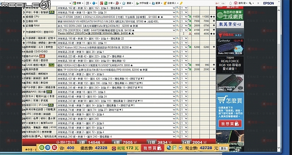The width and height of the screenshot is (292, 155).
Task: Click the 生成網頁 green sidebar banner
Action: (x=230, y=15)
